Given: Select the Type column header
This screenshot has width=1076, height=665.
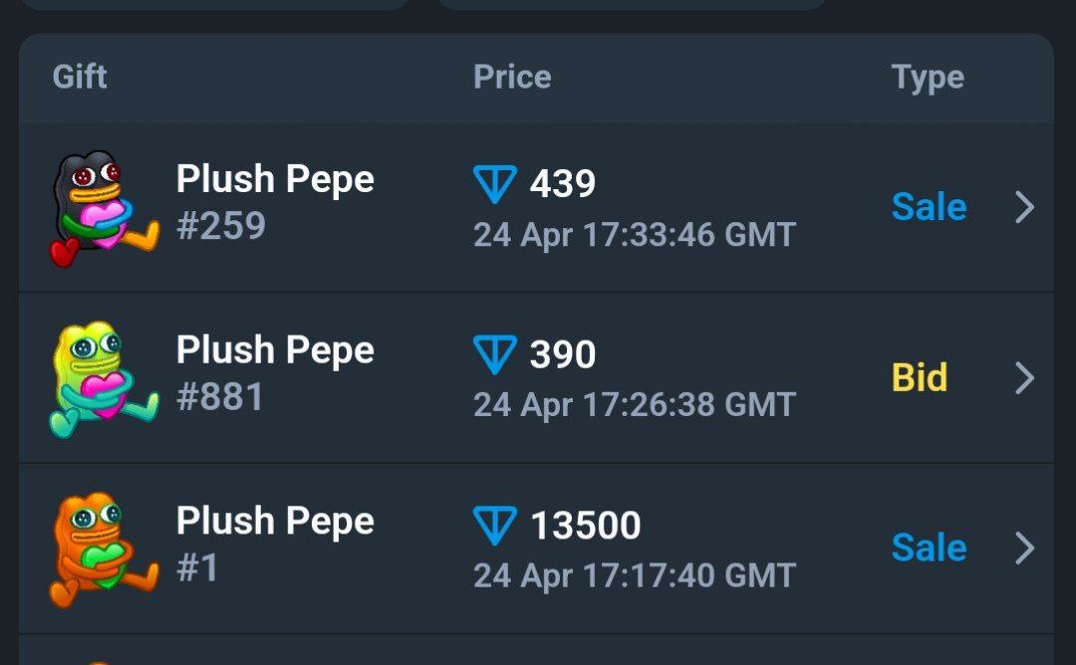Looking at the screenshot, I should coord(928,79).
